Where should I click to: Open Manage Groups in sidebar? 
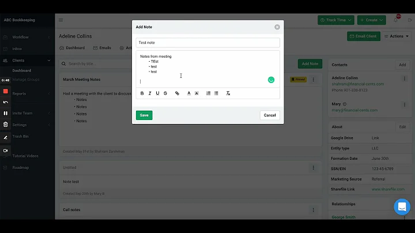pyautogui.click(x=26, y=80)
